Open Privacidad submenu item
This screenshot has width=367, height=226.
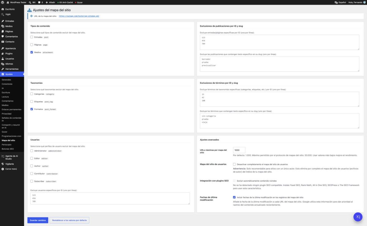[x=6, y=113]
